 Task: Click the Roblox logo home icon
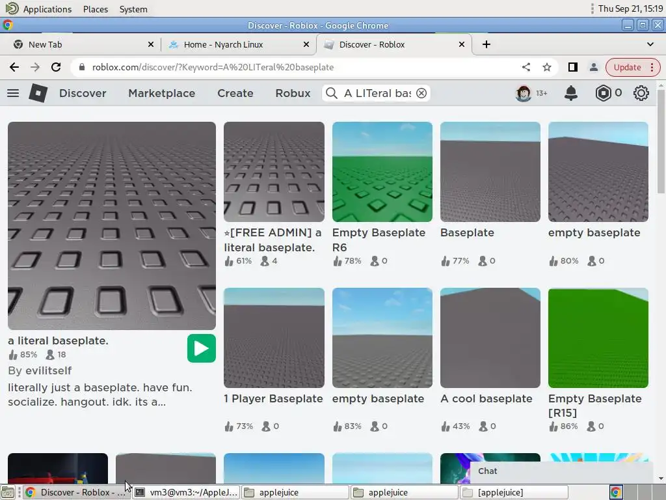pos(38,93)
